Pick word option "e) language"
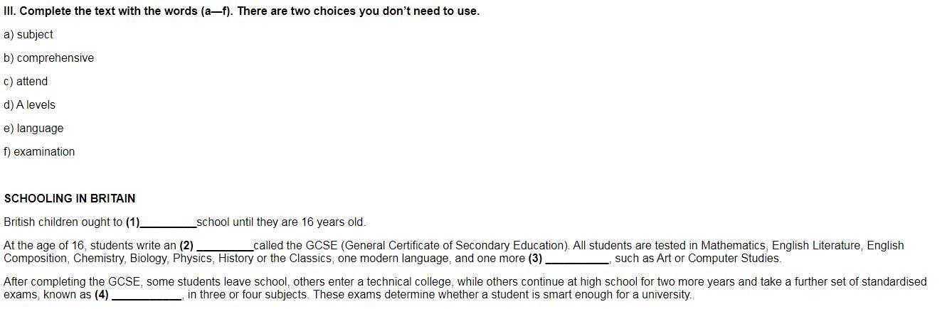The height and width of the screenshot is (309, 952). point(33,129)
